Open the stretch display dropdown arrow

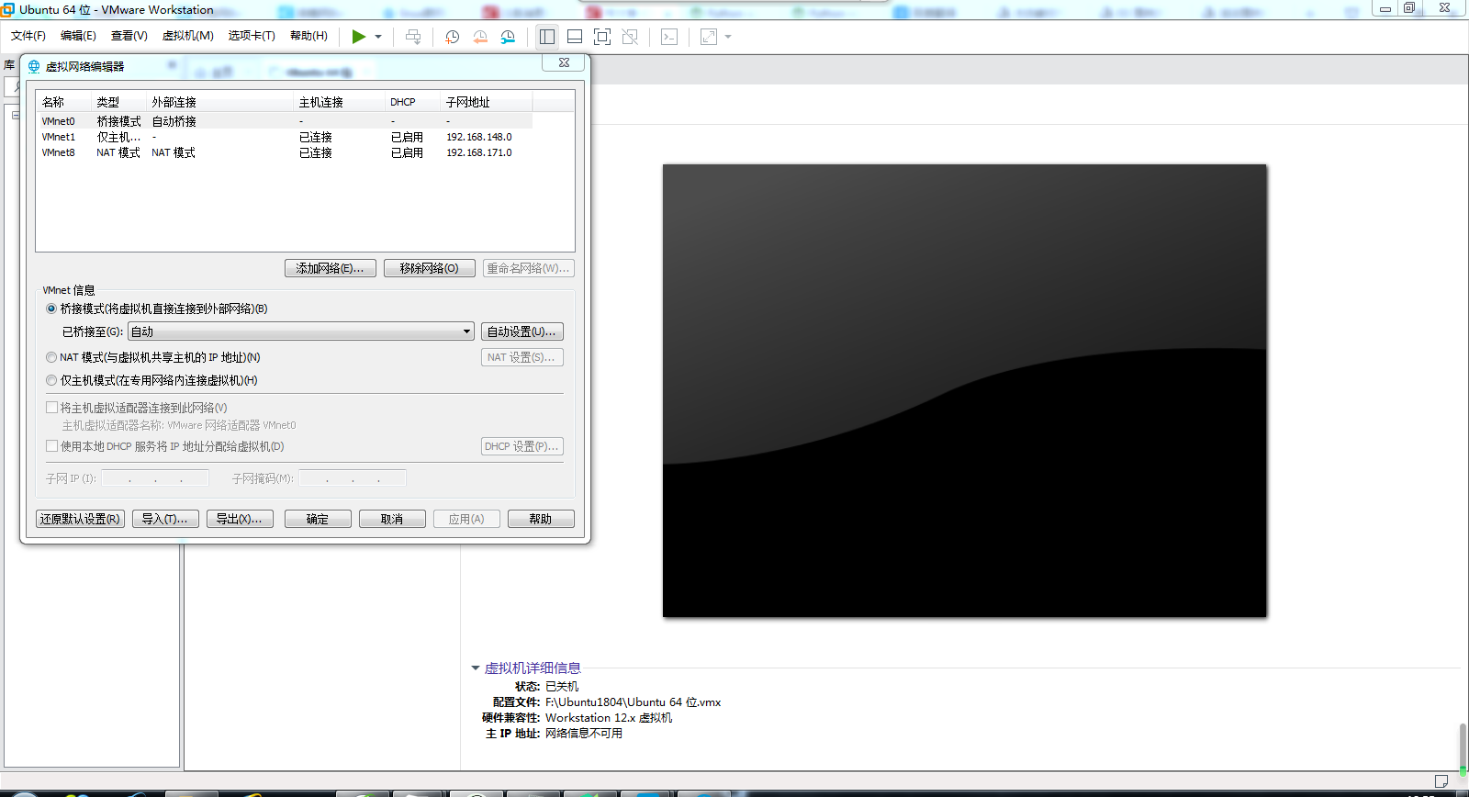click(728, 37)
